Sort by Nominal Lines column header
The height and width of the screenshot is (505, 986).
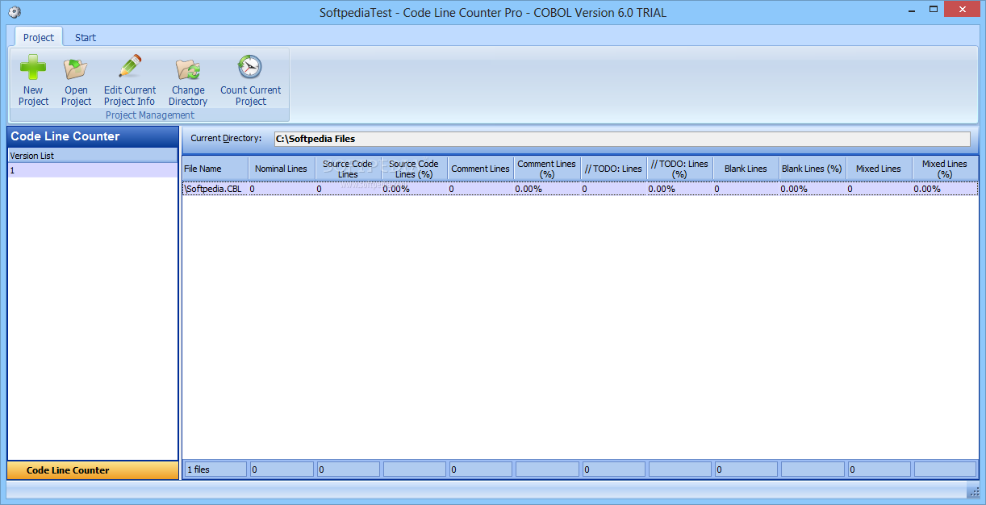[x=281, y=169]
